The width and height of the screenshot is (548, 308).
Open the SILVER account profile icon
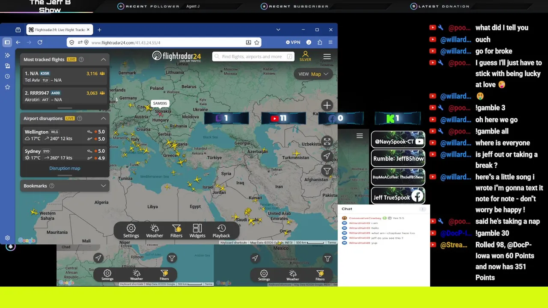pyautogui.click(x=305, y=56)
